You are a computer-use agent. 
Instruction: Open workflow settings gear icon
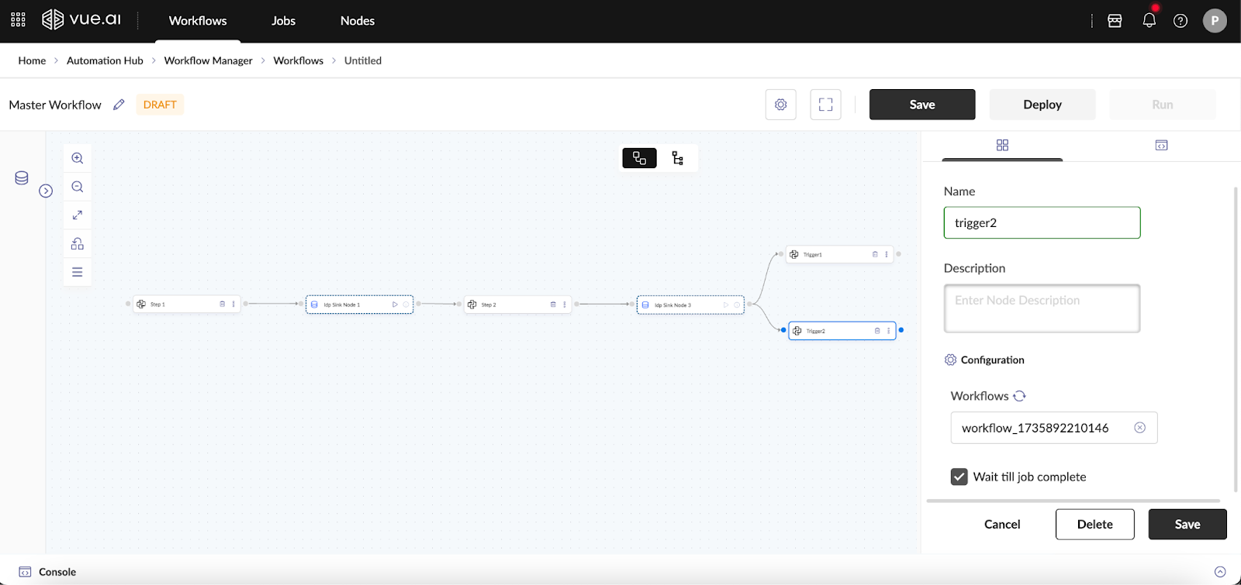780,105
